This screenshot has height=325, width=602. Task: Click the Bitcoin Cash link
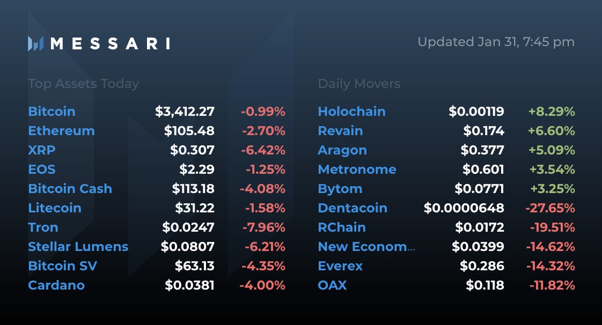click(70, 189)
